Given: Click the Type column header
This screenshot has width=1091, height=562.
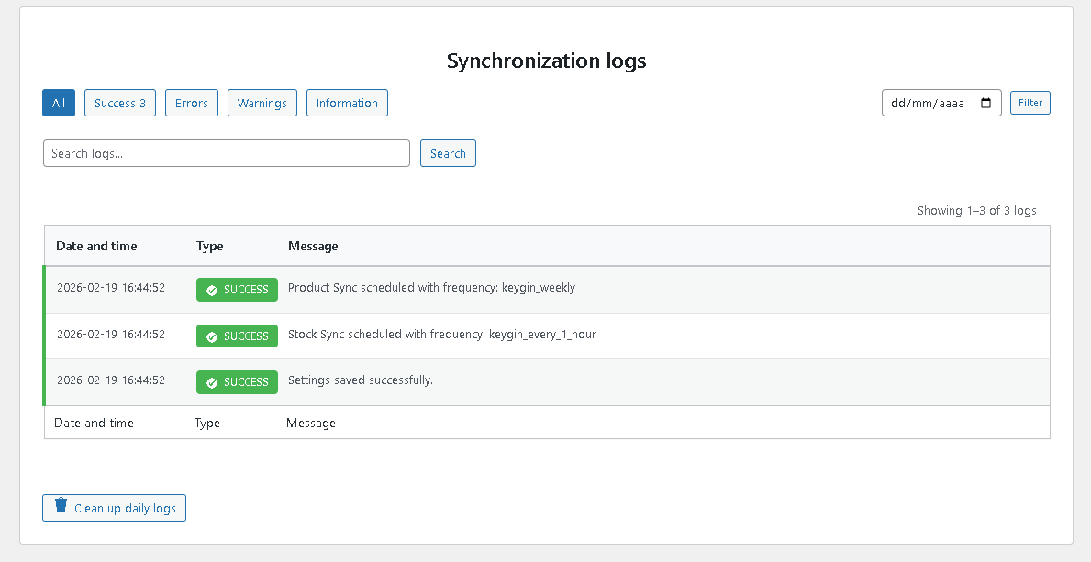Looking at the screenshot, I should [210, 246].
